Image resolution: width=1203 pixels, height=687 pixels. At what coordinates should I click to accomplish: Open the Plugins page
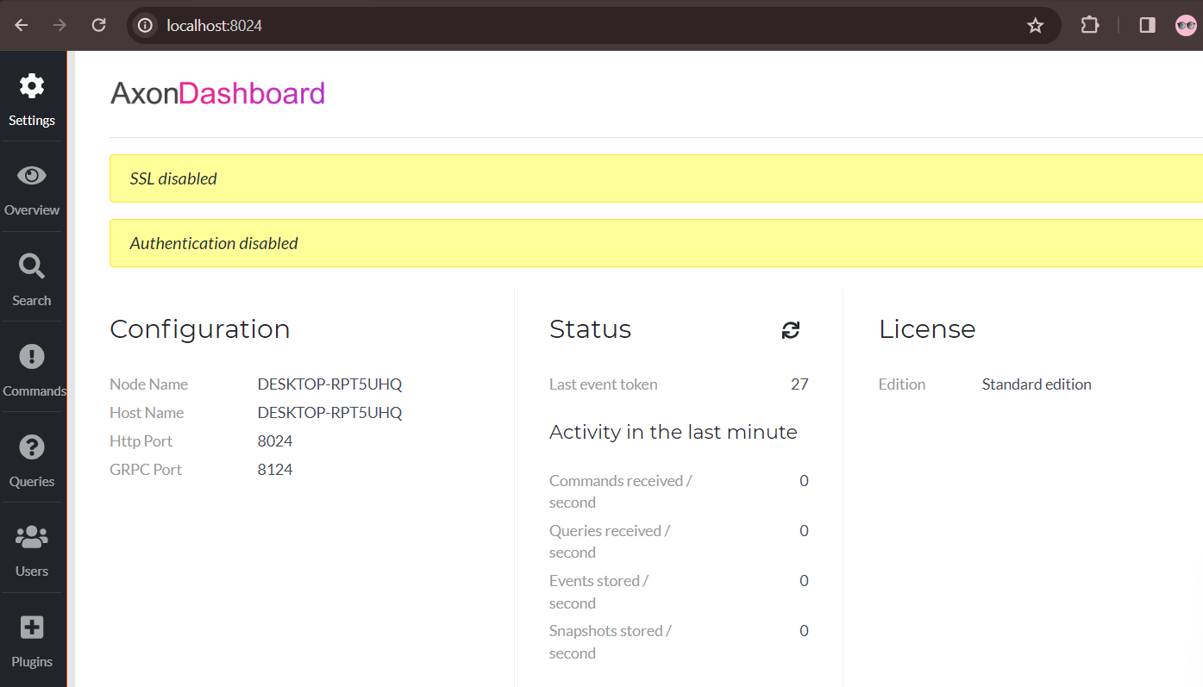point(32,639)
